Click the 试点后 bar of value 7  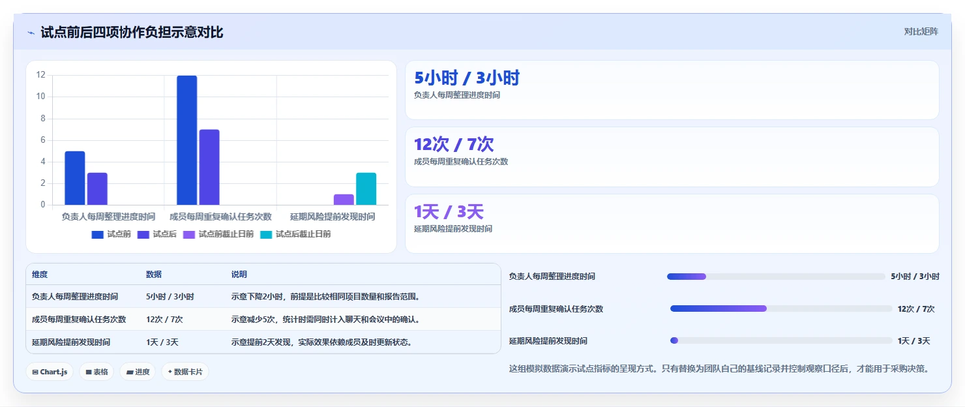[x=209, y=167]
